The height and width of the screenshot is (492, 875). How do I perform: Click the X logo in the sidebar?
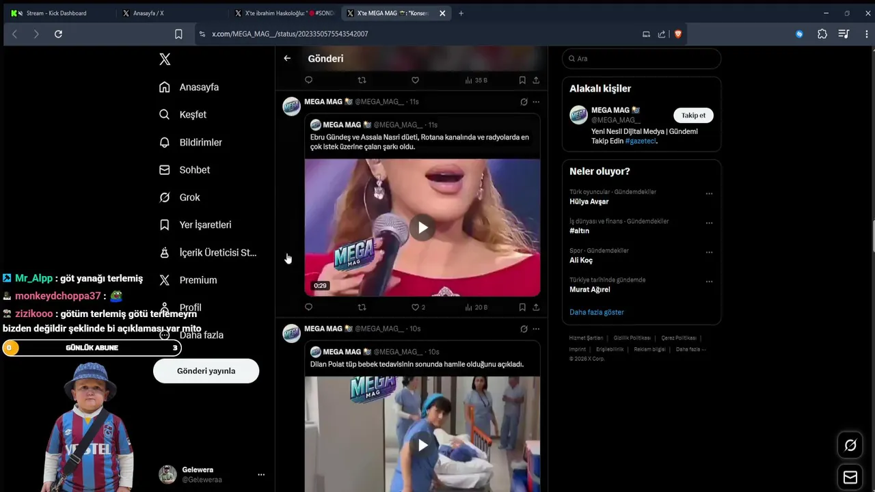pyautogui.click(x=165, y=59)
